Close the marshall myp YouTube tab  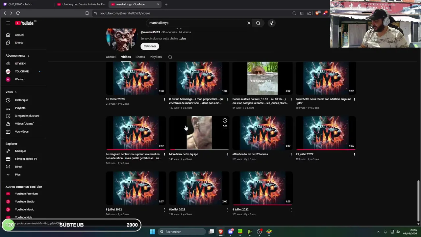pyautogui.click(x=158, y=4)
